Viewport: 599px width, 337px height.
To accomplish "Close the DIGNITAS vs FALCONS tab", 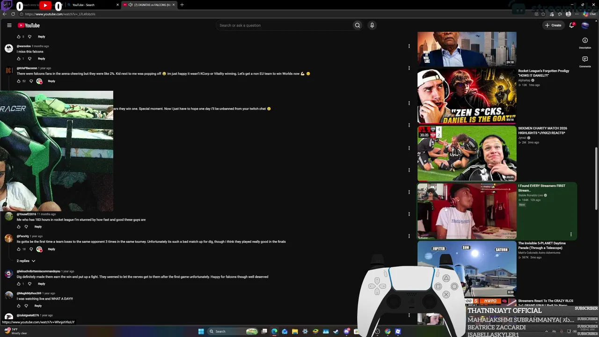I will [x=174, y=5].
